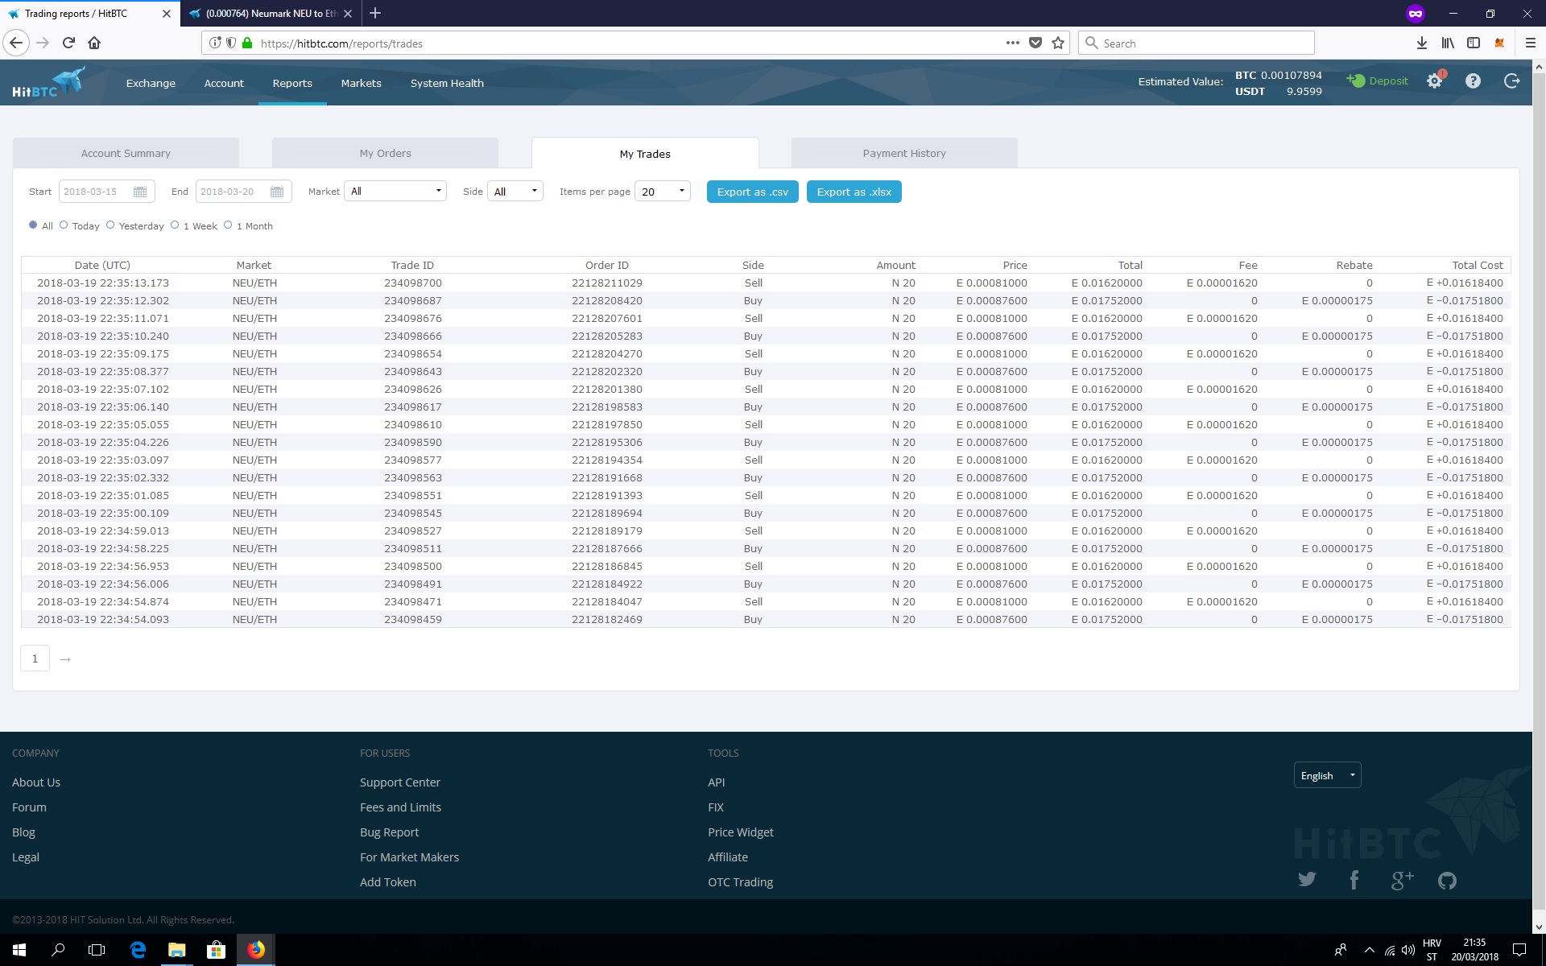Viewport: 1546px width, 966px height.
Task: Open Windows Start menu
Action: pos(19,950)
